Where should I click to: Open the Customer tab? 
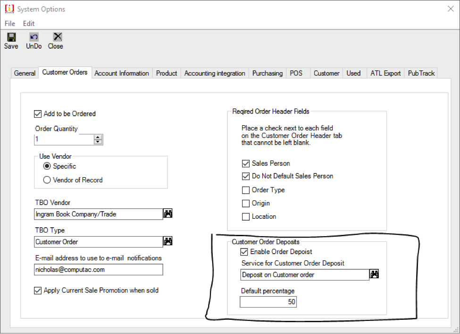(326, 73)
